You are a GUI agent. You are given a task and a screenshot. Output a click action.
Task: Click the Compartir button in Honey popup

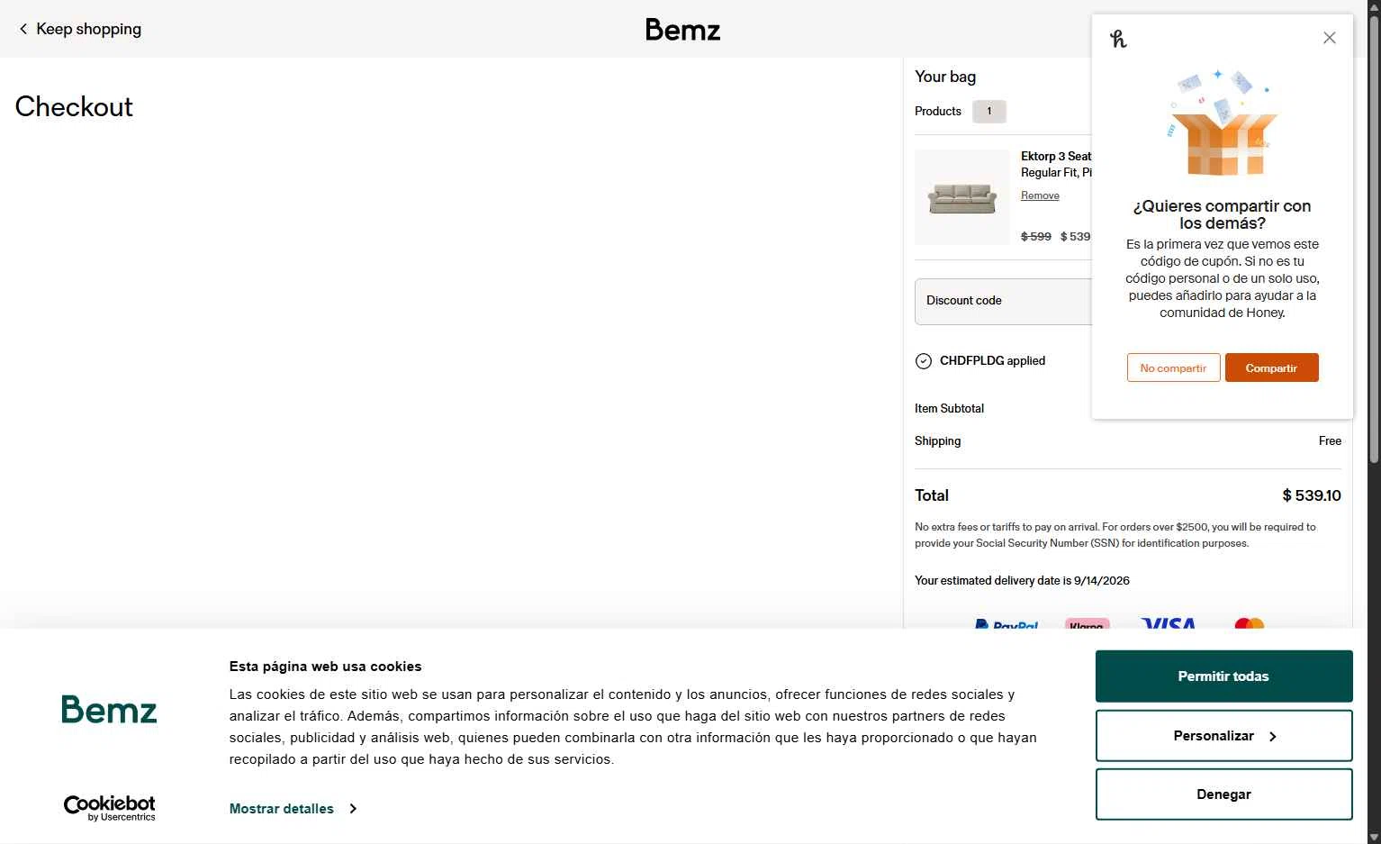click(1271, 368)
